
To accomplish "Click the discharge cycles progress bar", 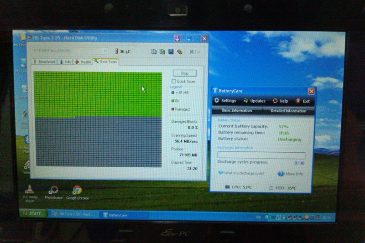I will (x=261, y=155).
